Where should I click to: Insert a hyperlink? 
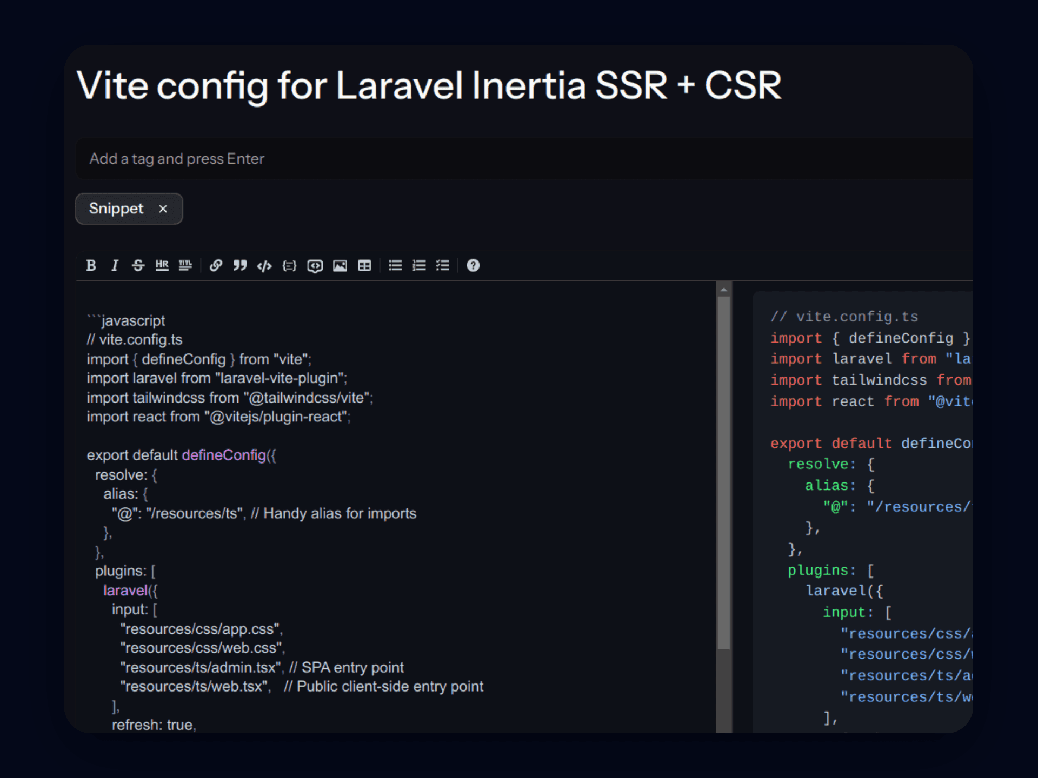click(x=216, y=265)
